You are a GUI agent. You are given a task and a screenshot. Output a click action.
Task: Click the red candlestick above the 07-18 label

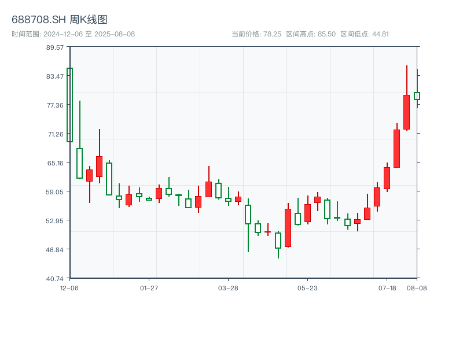(387, 178)
